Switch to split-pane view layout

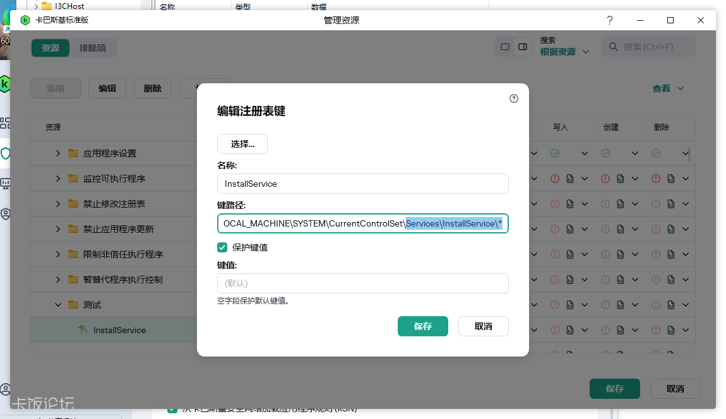pos(523,47)
